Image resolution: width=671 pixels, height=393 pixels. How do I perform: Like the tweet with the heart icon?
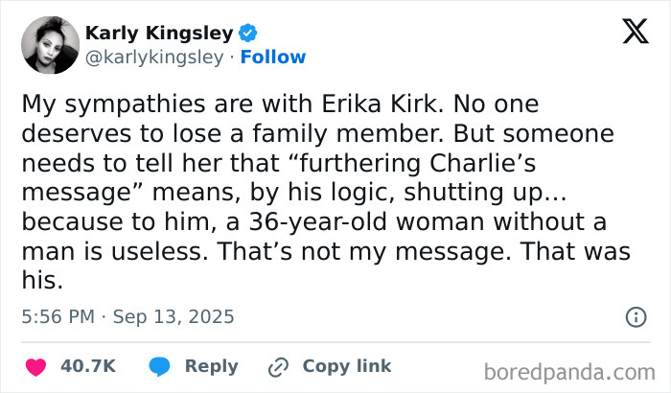(36, 366)
